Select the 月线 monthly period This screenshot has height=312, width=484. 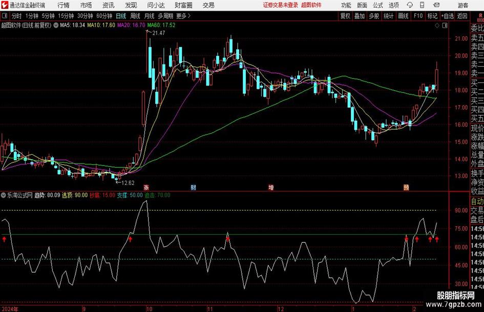tap(150, 16)
